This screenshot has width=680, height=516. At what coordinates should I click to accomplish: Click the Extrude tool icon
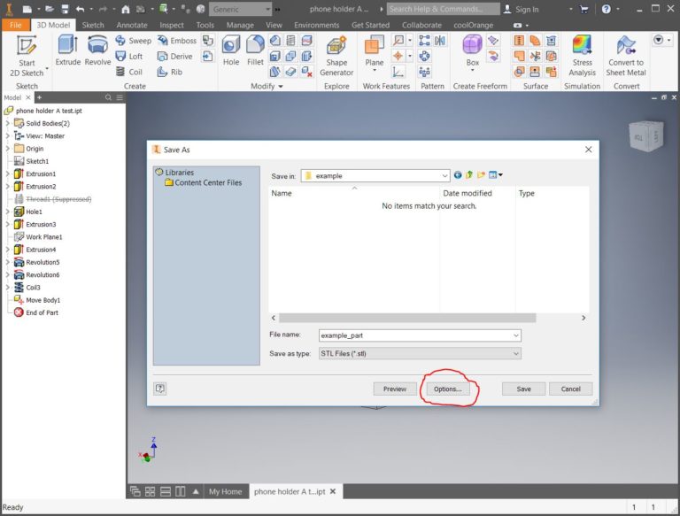point(68,47)
